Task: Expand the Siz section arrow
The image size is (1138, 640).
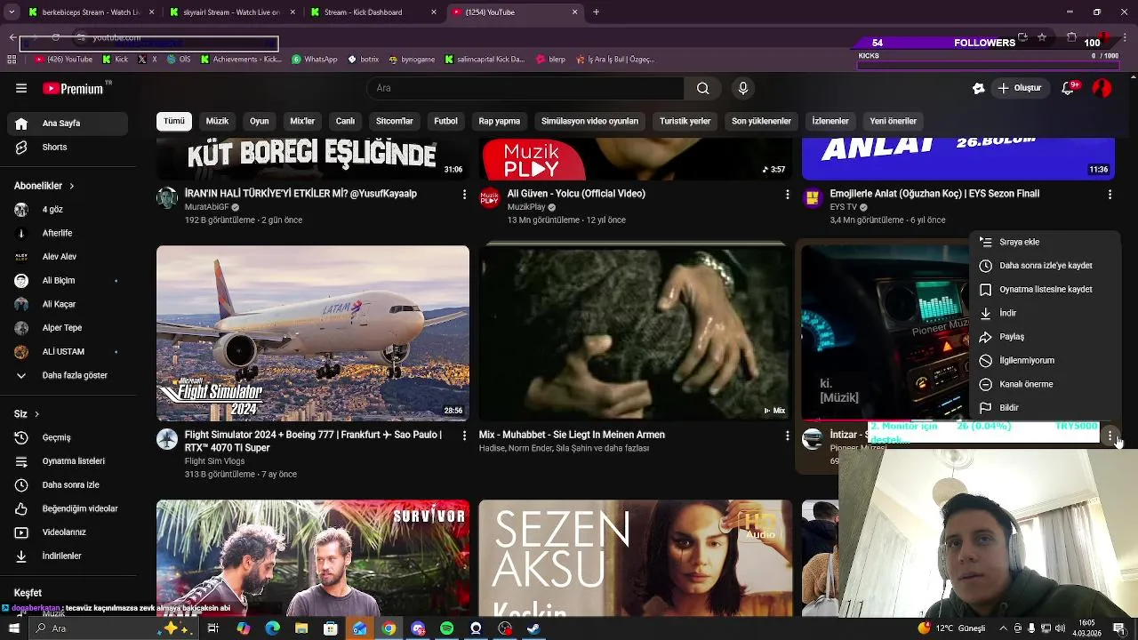Action: click(36, 414)
